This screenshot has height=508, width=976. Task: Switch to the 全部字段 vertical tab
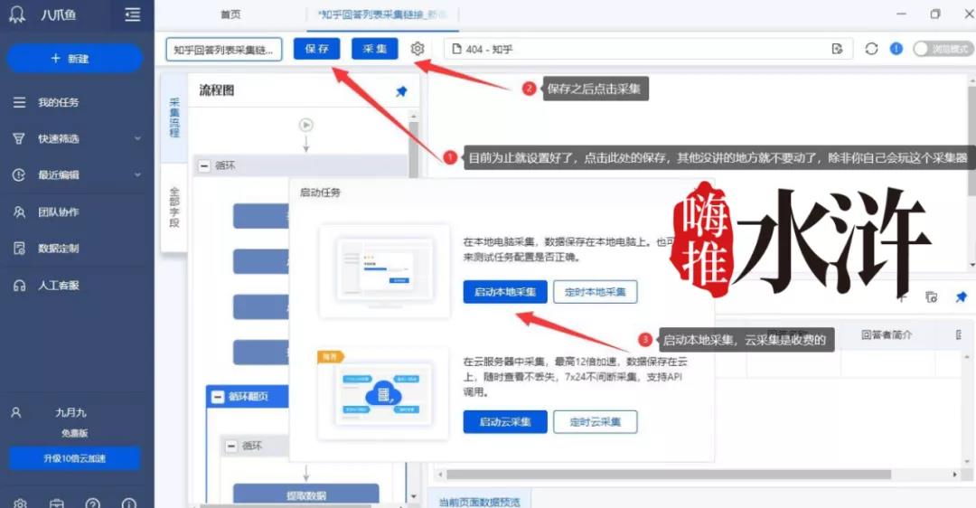(x=174, y=207)
